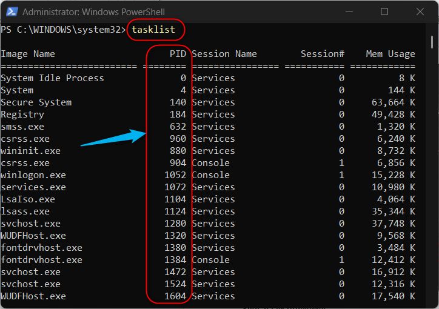Click the Secure System process name
The width and height of the screenshot is (439, 309).
coord(36,102)
